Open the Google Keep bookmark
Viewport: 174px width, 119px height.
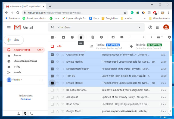pos(110,18)
